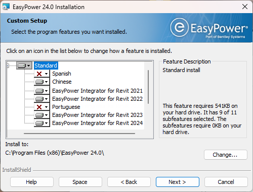Open the dropdown arrow beside Standard feature
The image size is (253, 192).
[28, 66]
